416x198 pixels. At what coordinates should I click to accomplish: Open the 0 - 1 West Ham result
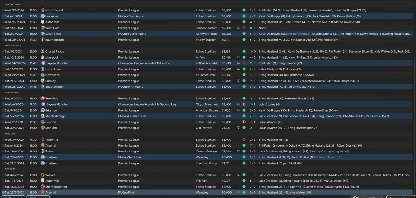(x=253, y=28)
